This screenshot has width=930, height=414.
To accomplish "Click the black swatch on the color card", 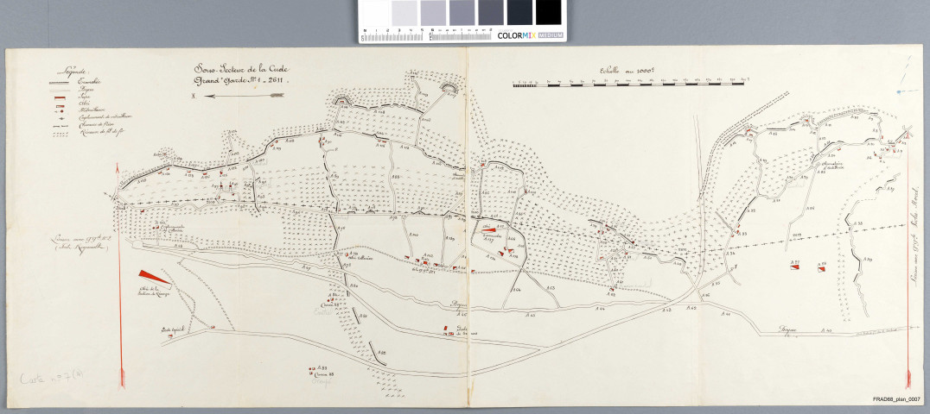I will point(548,12).
